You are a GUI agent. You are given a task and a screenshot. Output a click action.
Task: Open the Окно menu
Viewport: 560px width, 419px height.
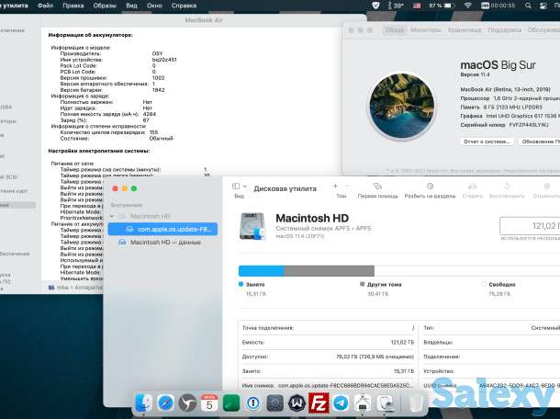coord(154,6)
